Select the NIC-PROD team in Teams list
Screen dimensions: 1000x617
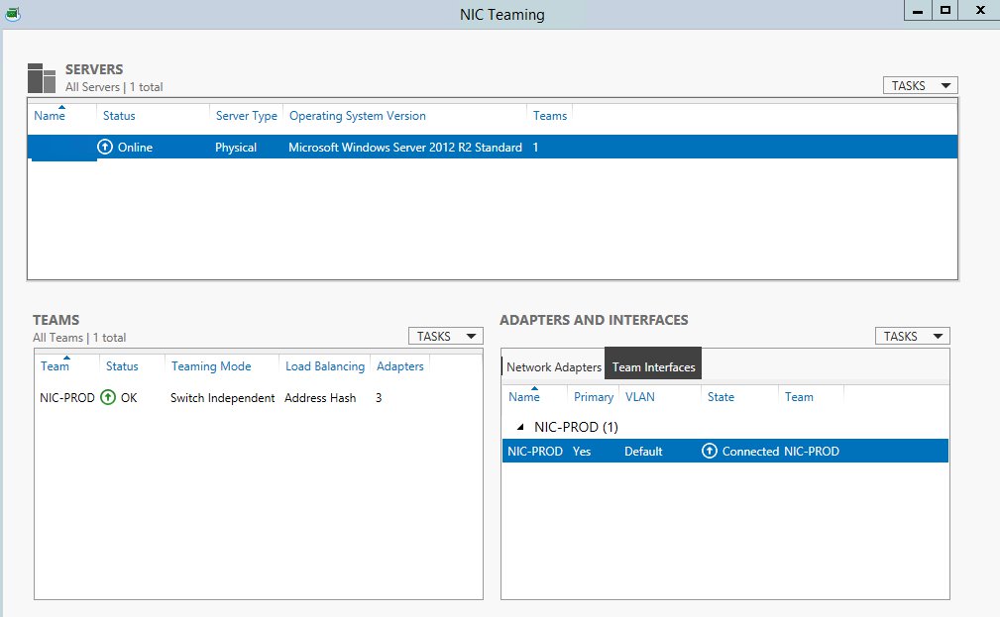[67, 398]
